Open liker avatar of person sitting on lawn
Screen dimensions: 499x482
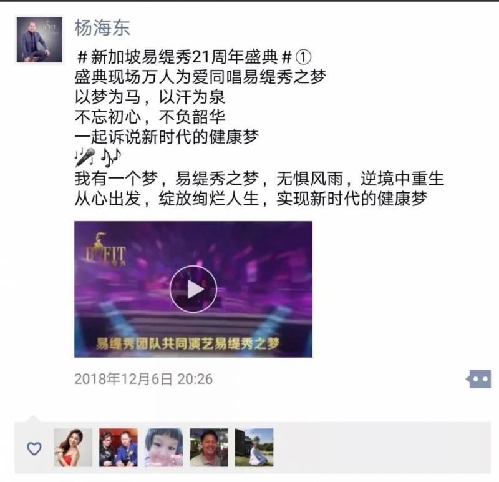point(254,447)
